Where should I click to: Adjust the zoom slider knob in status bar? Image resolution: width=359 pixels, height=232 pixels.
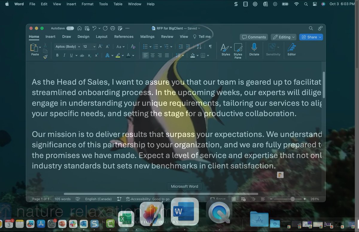[x=292, y=199]
